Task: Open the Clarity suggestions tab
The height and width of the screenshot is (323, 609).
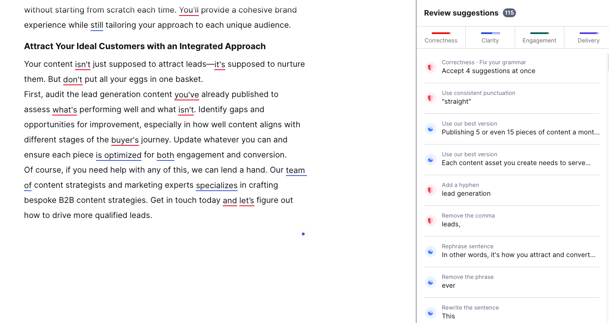Action: click(x=490, y=37)
